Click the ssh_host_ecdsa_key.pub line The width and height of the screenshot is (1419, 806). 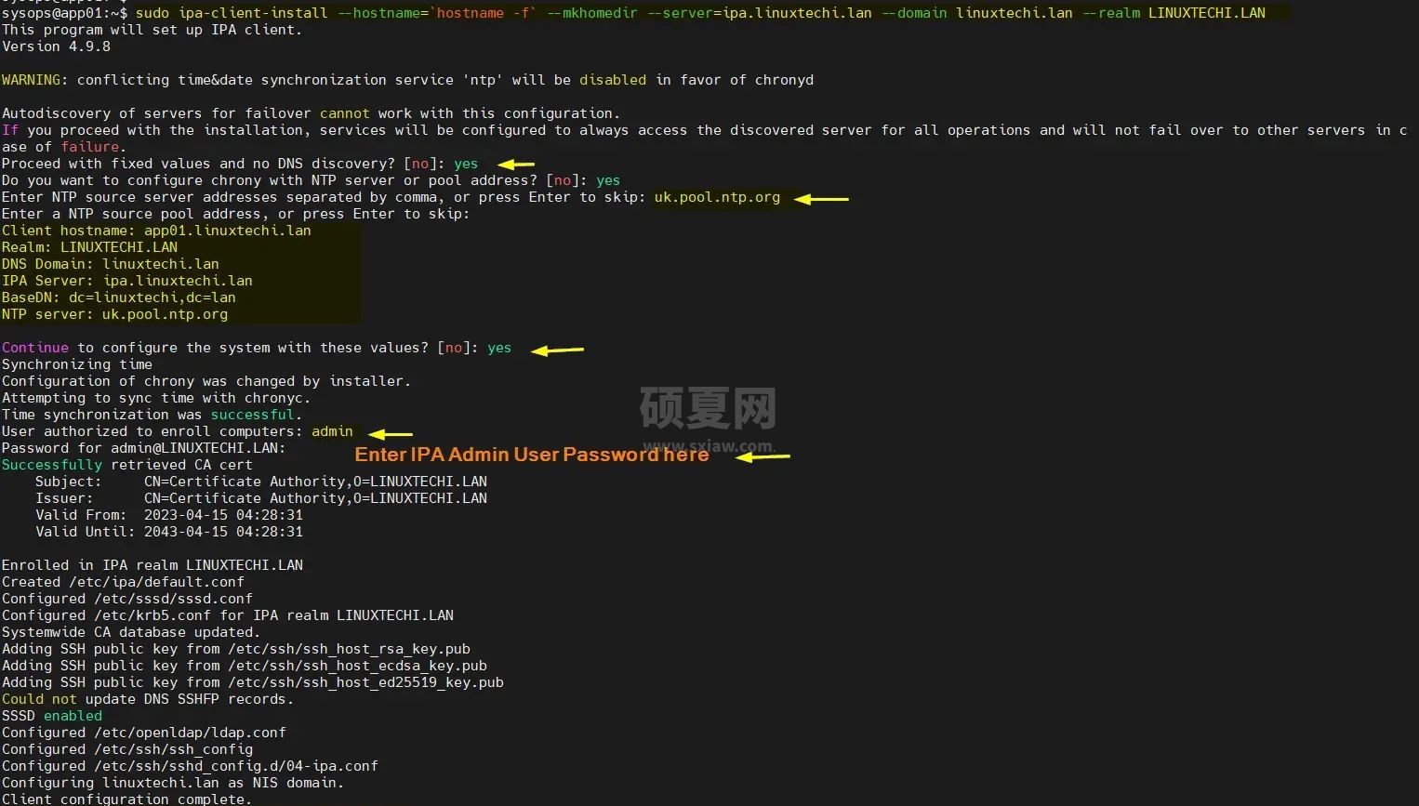coord(245,666)
